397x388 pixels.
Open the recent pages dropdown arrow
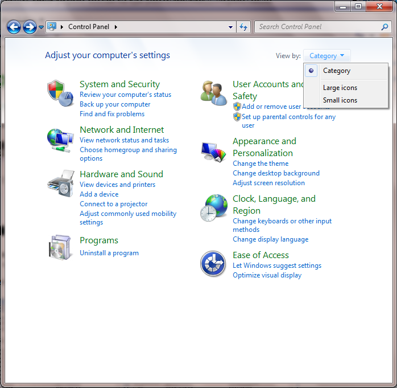pos(41,27)
